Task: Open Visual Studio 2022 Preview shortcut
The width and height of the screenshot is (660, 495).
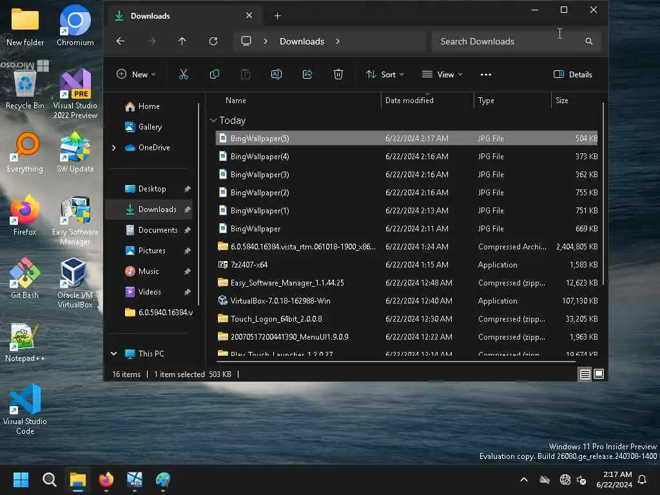Action: coord(75,93)
